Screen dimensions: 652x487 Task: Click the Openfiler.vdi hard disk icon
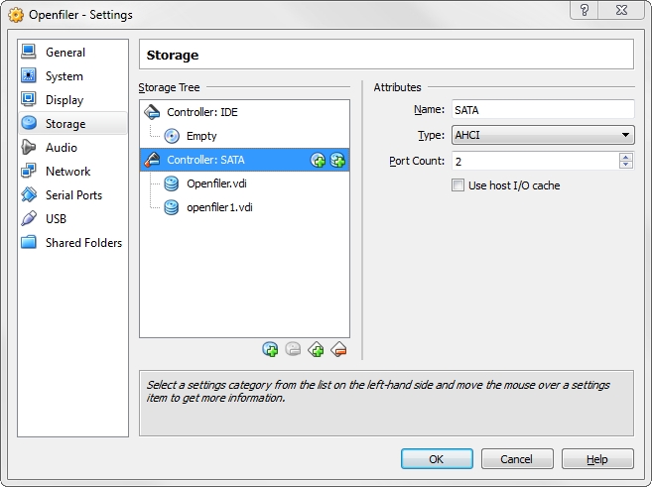click(x=172, y=183)
